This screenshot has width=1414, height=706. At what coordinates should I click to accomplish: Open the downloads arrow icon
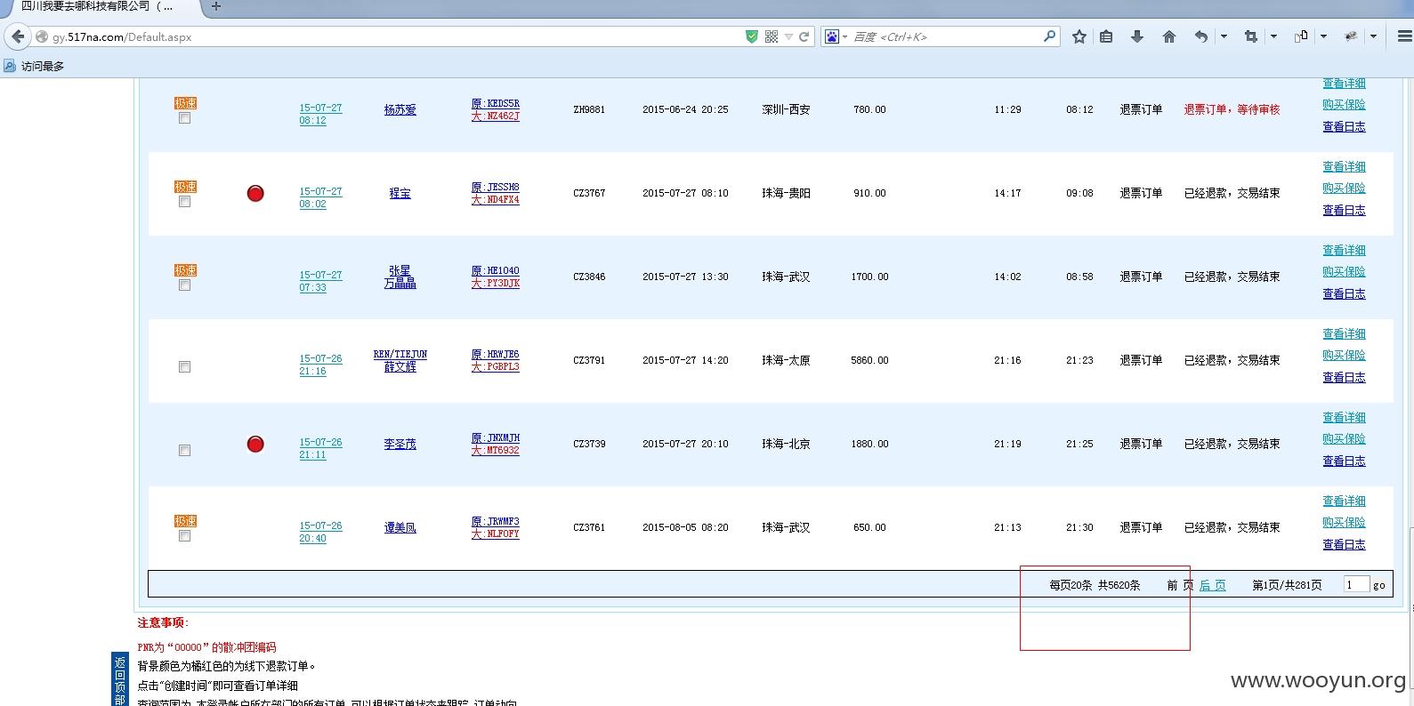click(1137, 36)
